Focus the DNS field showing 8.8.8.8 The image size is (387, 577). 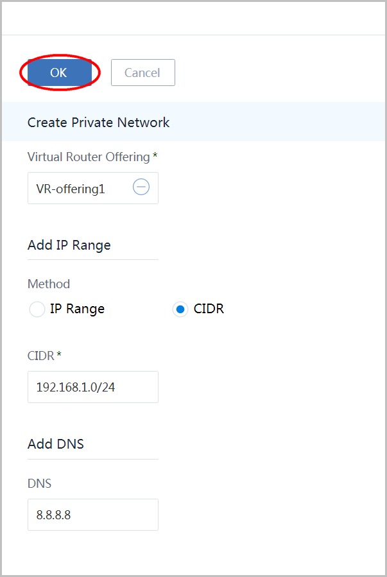pyautogui.click(x=93, y=515)
